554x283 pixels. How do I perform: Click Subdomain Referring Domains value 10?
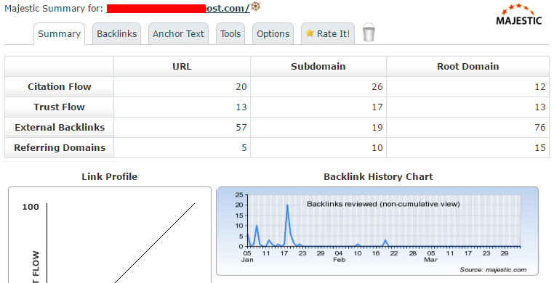(377, 147)
